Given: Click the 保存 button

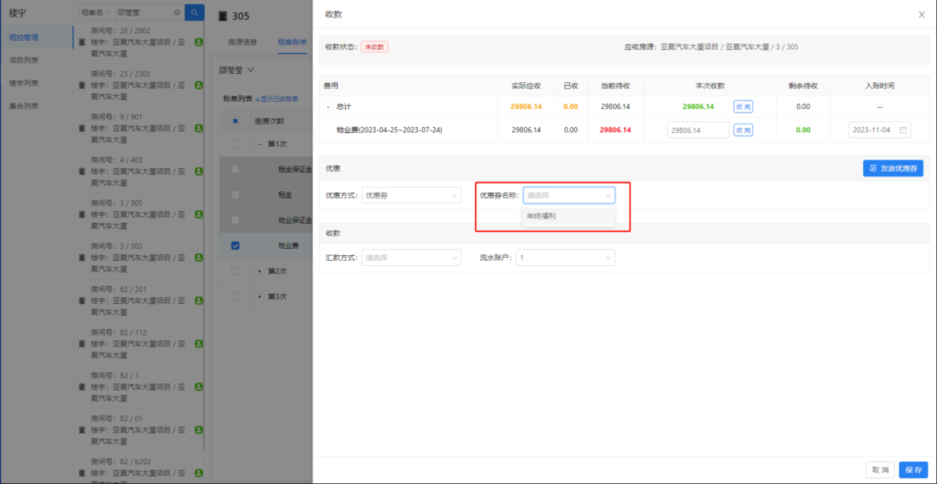Looking at the screenshot, I should pyautogui.click(x=913, y=470).
